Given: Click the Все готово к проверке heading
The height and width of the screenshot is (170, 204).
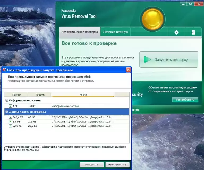Looking at the screenshot, I should coord(89,43).
